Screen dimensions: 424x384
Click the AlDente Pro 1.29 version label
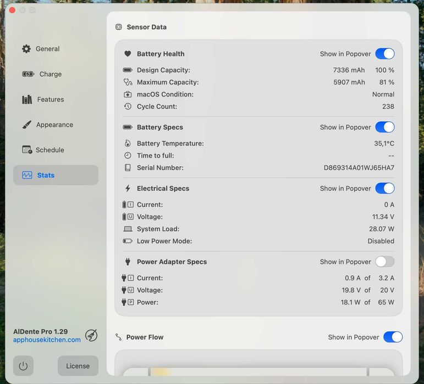coord(41,331)
